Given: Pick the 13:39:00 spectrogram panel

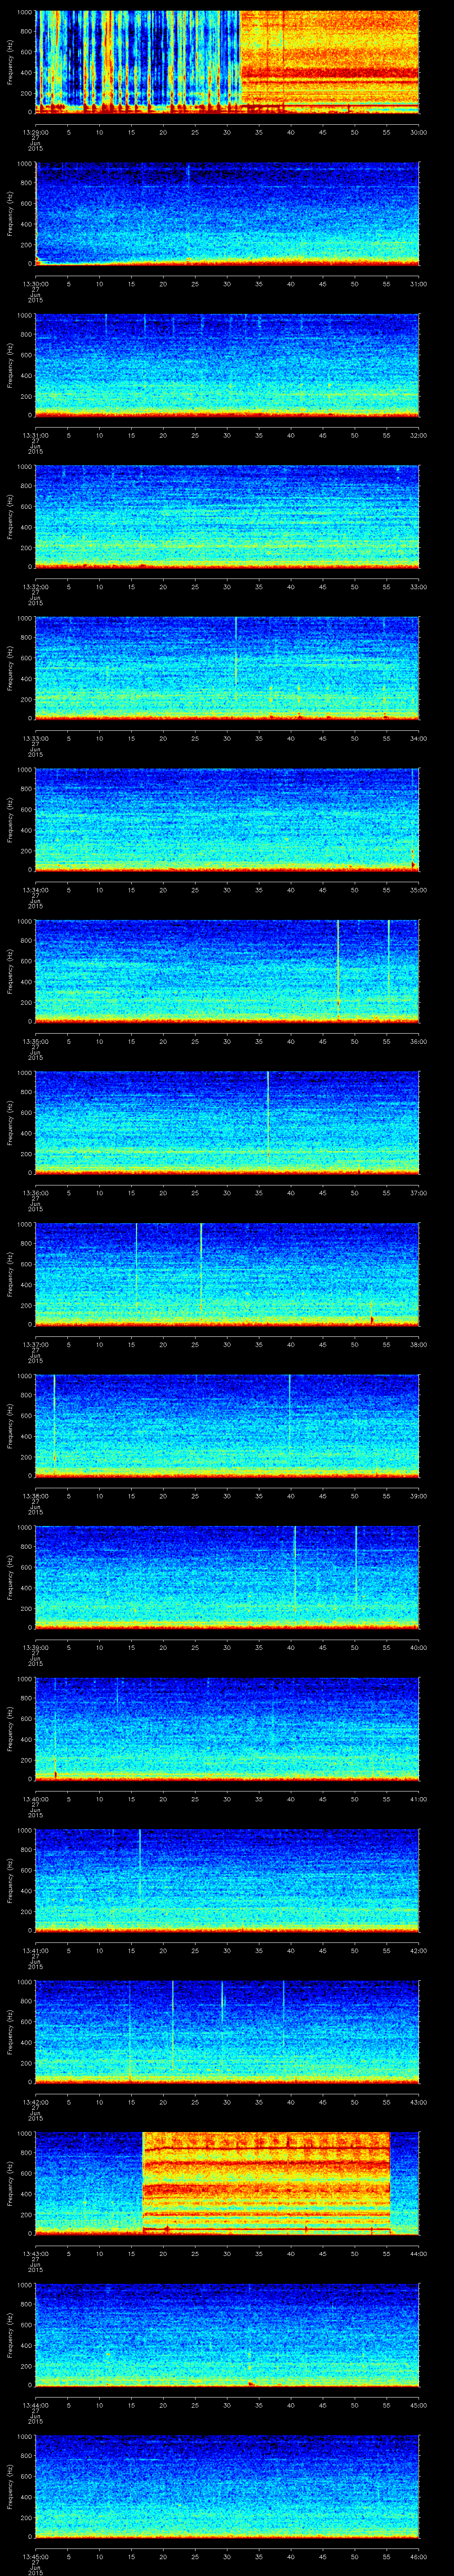Looking at the screenshot, I should (227, 1577).
